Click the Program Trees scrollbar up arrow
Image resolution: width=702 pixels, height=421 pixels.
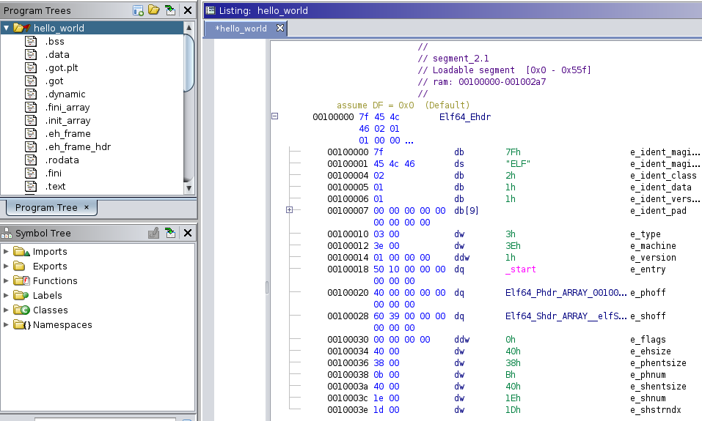tap(189, 26)
